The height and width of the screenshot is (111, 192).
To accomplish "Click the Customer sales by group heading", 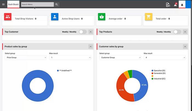I will [111, 46].
